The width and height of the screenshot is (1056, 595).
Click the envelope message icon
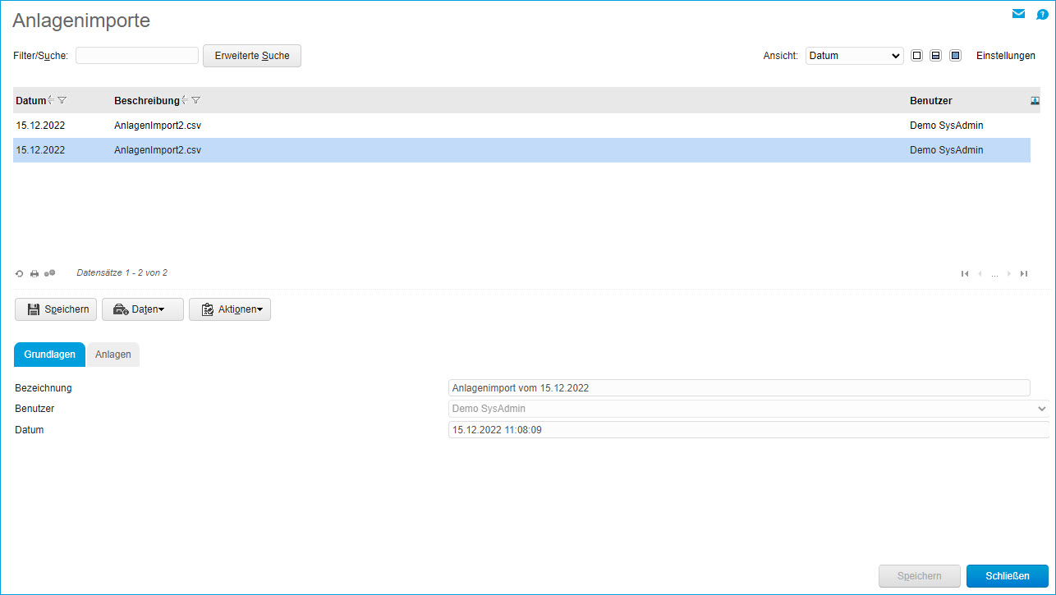pos(1018,14)
